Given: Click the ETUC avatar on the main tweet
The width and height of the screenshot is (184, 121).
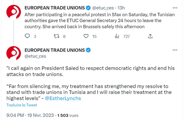Looking at the screenshot, I should pyautogui.click(x=14, y=53).
